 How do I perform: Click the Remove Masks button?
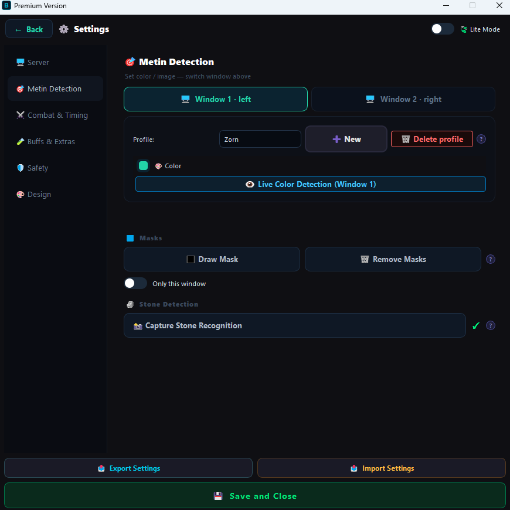click(393, 259)
